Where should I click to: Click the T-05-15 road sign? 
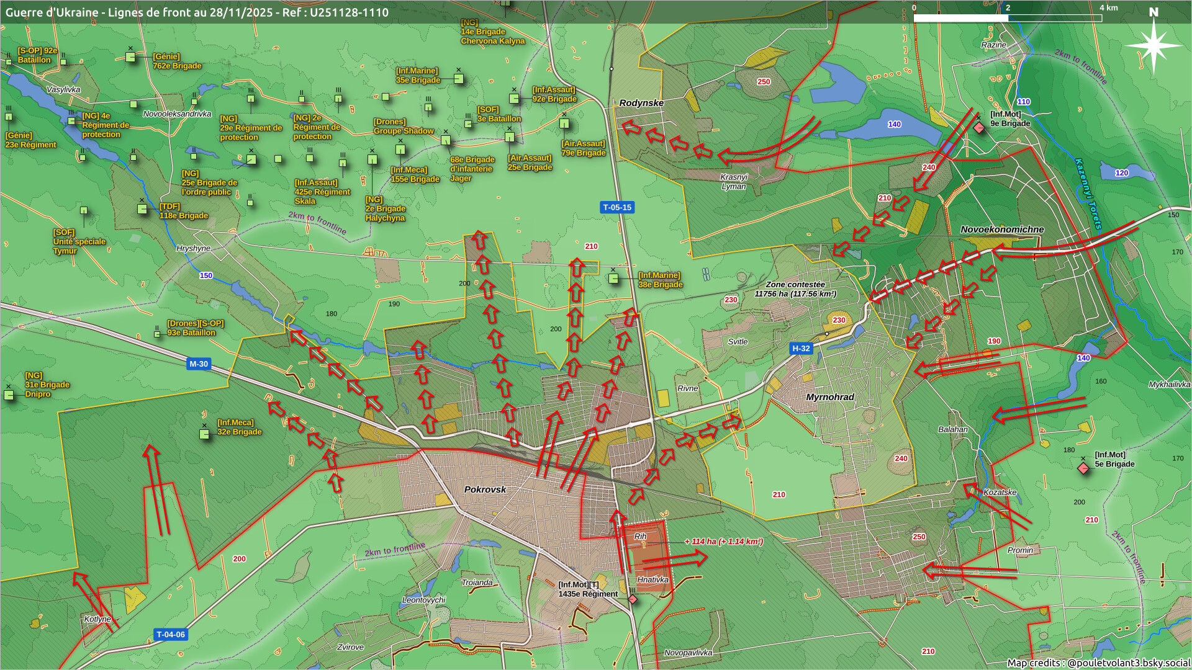[617, 207]
